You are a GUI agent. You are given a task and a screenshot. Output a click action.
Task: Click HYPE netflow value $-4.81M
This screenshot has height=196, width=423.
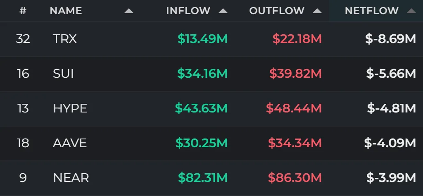click(x=392, y=108)
